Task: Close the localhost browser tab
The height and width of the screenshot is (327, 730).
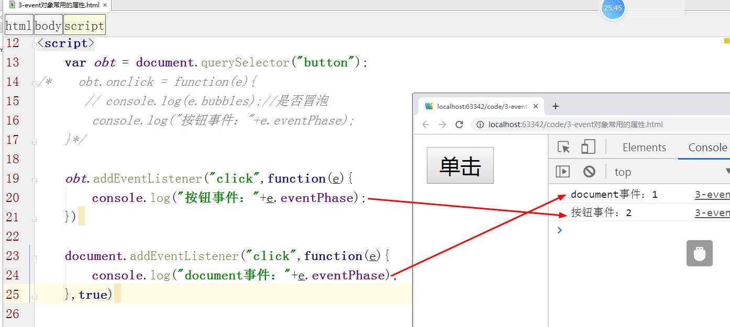Action: 536,106
